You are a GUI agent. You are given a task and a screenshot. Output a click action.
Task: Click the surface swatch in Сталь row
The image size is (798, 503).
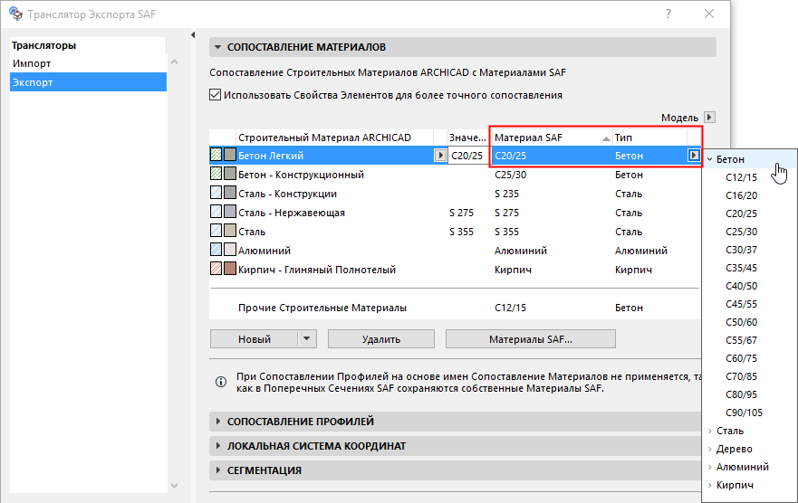[x=230, y=232]
